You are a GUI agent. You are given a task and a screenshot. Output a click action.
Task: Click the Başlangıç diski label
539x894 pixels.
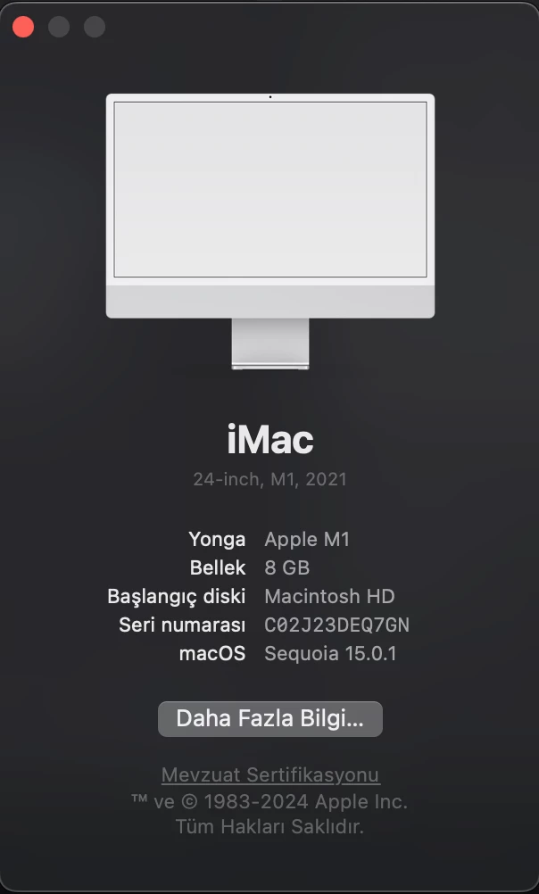pos(176,596)
